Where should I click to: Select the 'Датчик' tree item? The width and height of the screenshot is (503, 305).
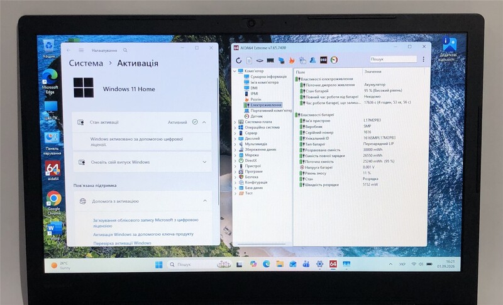[x=257, y=116]
